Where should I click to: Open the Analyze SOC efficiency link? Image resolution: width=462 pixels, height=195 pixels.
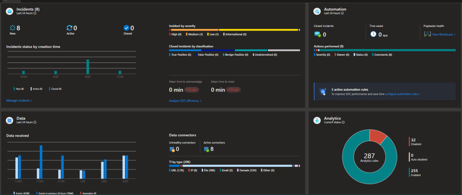(x=185, y=101)
